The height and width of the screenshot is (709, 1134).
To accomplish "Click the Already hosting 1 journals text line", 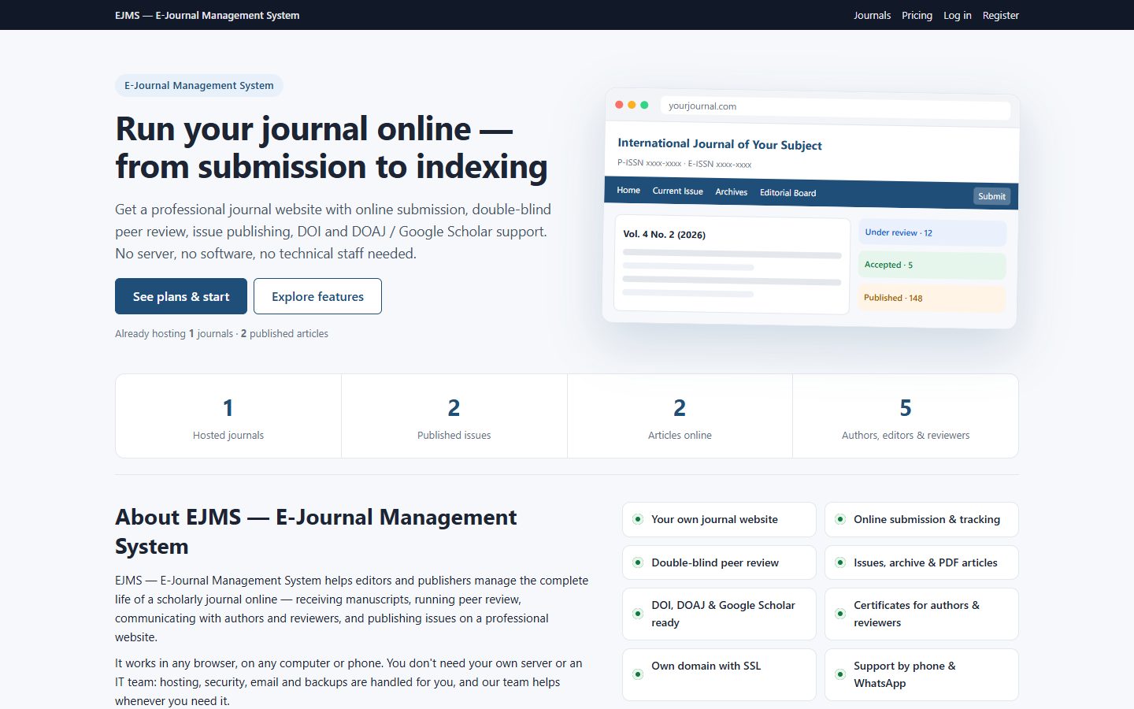I will (x=221, y=333).
